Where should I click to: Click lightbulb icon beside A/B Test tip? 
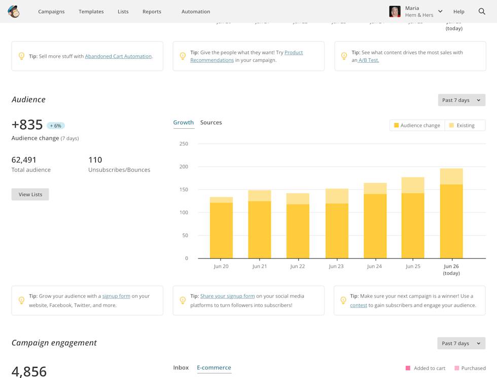pyautogui.click(x=344, y=56)
